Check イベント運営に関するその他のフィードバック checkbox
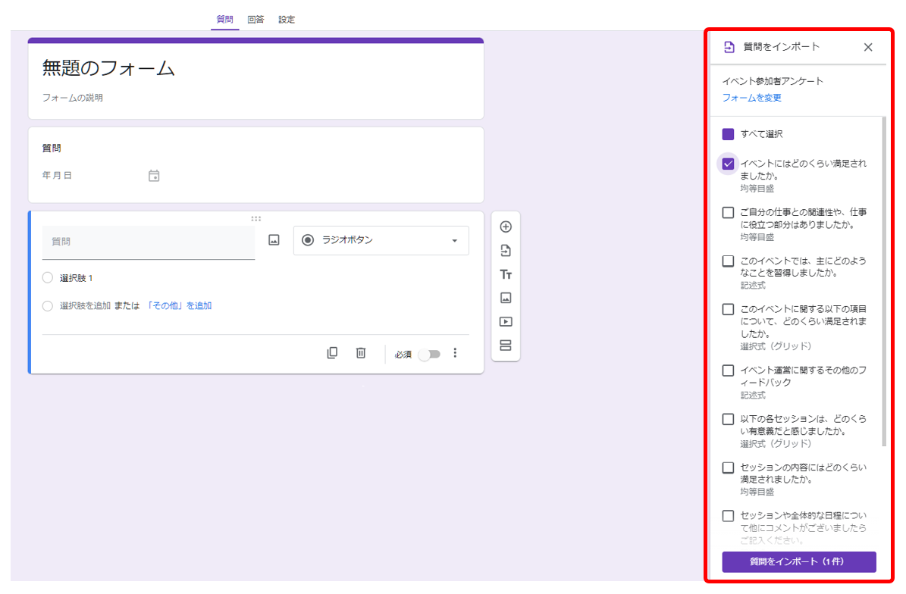This screenshot has width=906, height=594. [728, 370]
